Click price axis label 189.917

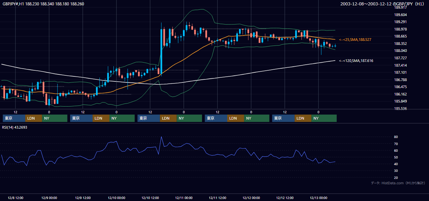[401, 7]
